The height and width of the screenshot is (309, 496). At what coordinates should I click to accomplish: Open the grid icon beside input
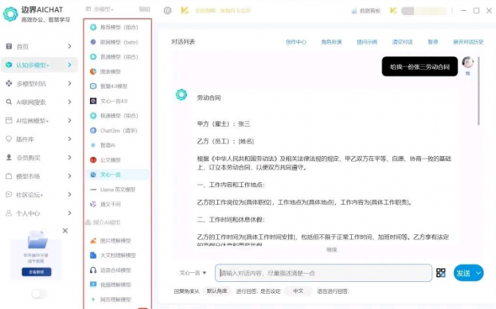pos(440,273)
